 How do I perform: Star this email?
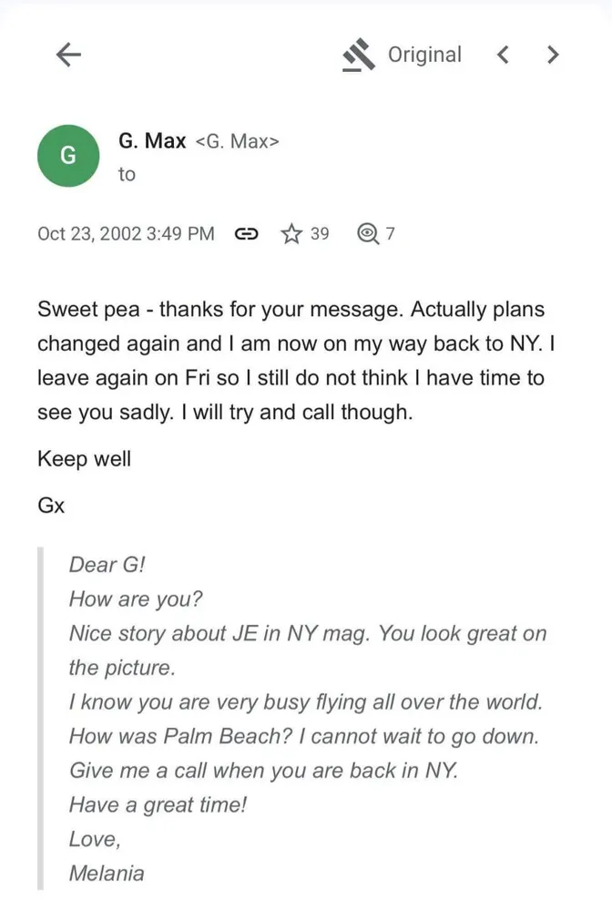291,234
